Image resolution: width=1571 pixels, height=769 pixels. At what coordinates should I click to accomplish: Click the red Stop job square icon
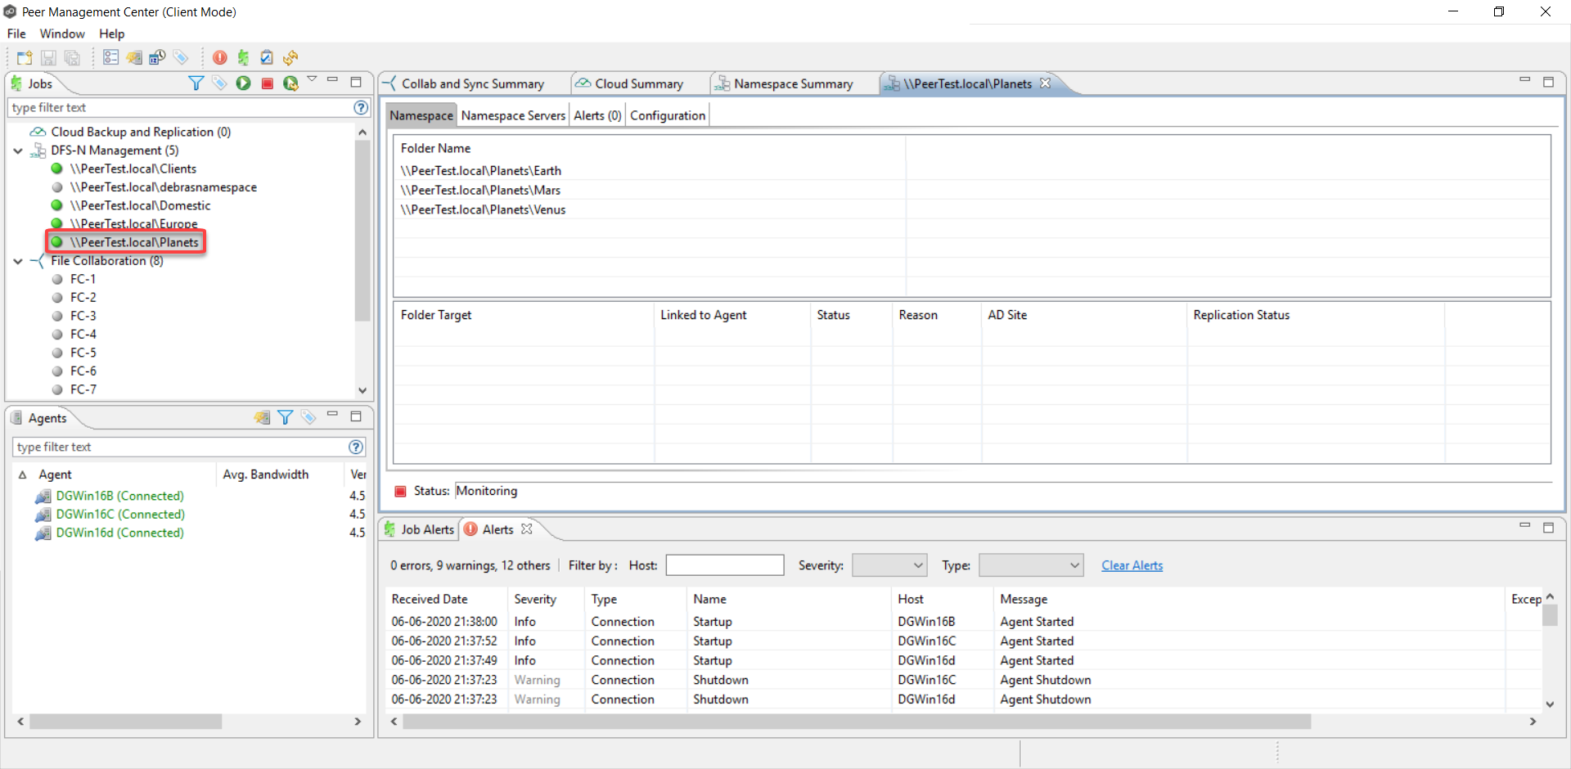tap(267, 83)
